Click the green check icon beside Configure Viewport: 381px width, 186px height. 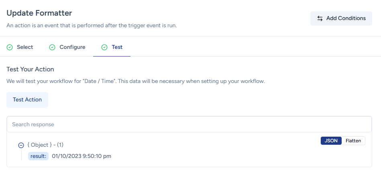pyautogui.click(x=52, y=47)
